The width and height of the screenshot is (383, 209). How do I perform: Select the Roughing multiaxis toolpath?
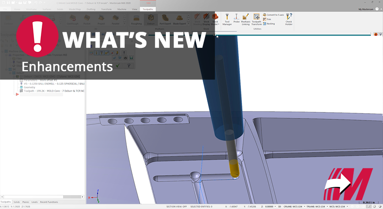point(136,20)
